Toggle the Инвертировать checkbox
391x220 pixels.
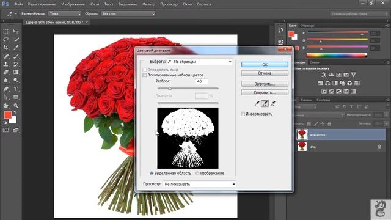coord(243,114)
